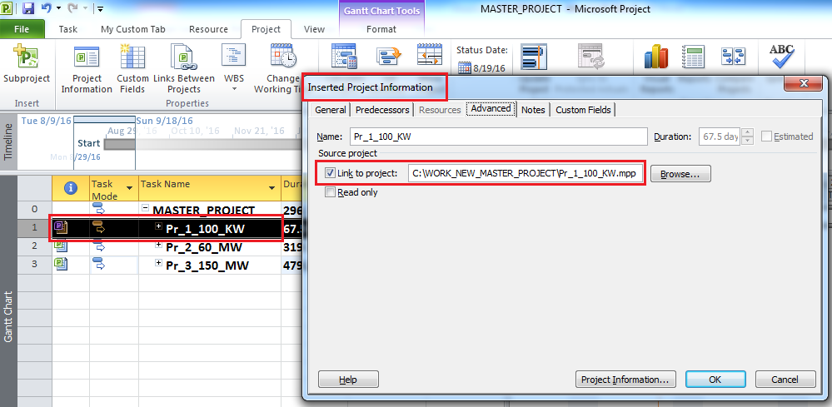Click the Update Project icon
The width and height of the screenshot is (832, 407).
[x=534, y=56]
